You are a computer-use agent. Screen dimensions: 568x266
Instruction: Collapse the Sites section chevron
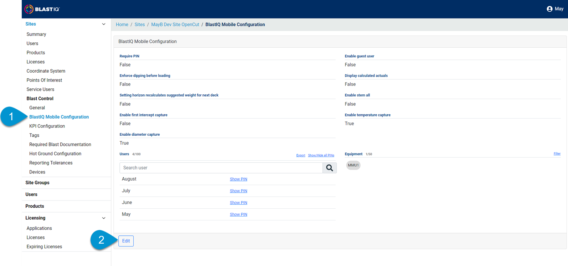[x=104, y=24]
